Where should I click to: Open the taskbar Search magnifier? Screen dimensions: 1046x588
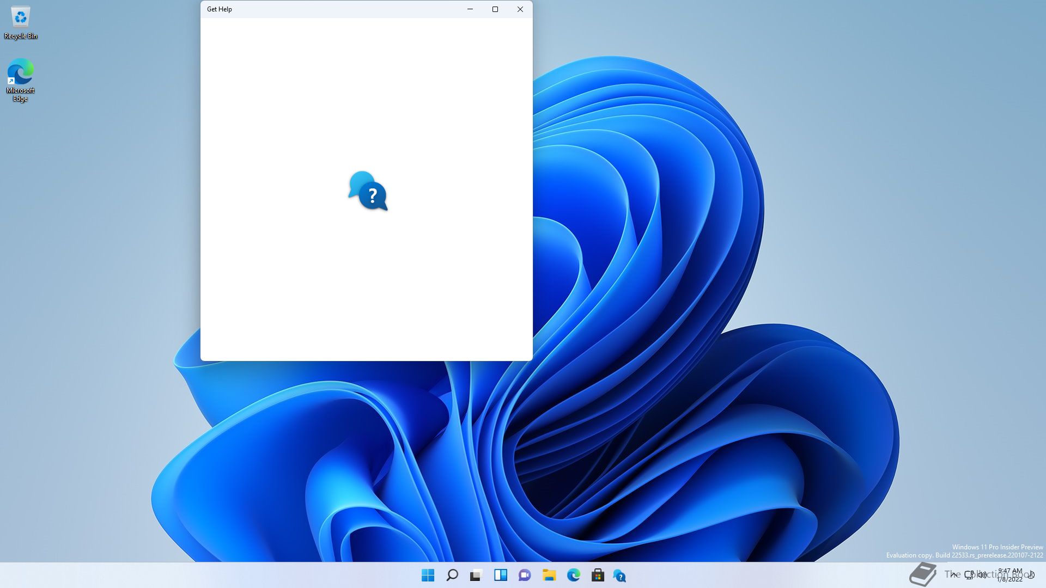pyautogui.click(x=452, y=575)
